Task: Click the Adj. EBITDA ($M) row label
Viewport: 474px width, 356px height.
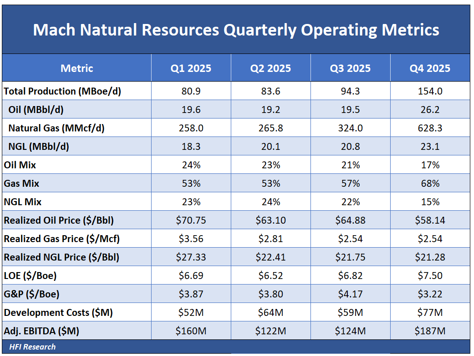Action: pyautogui.click(x=41, y=331)
